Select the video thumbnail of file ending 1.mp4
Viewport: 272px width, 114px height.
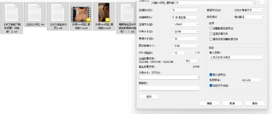point(81,14)
